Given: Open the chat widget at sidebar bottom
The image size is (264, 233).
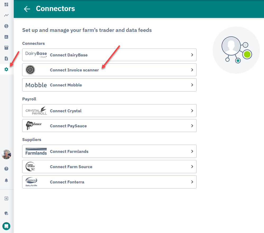Looking at the screenshot, I should (6, 226).
